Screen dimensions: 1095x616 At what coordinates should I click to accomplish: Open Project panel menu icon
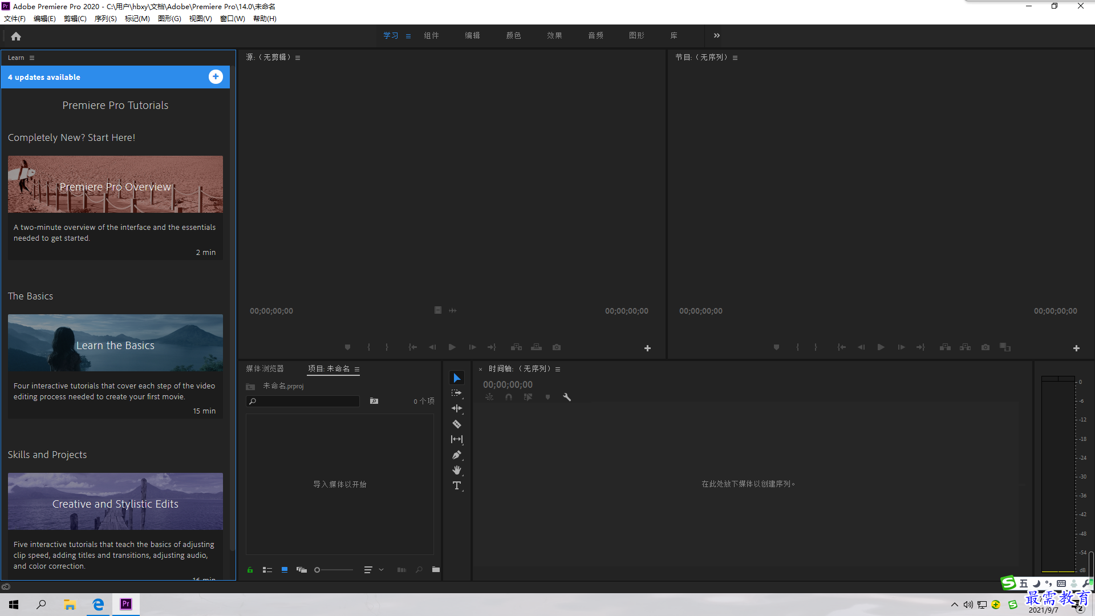click(x=357, y=369)
